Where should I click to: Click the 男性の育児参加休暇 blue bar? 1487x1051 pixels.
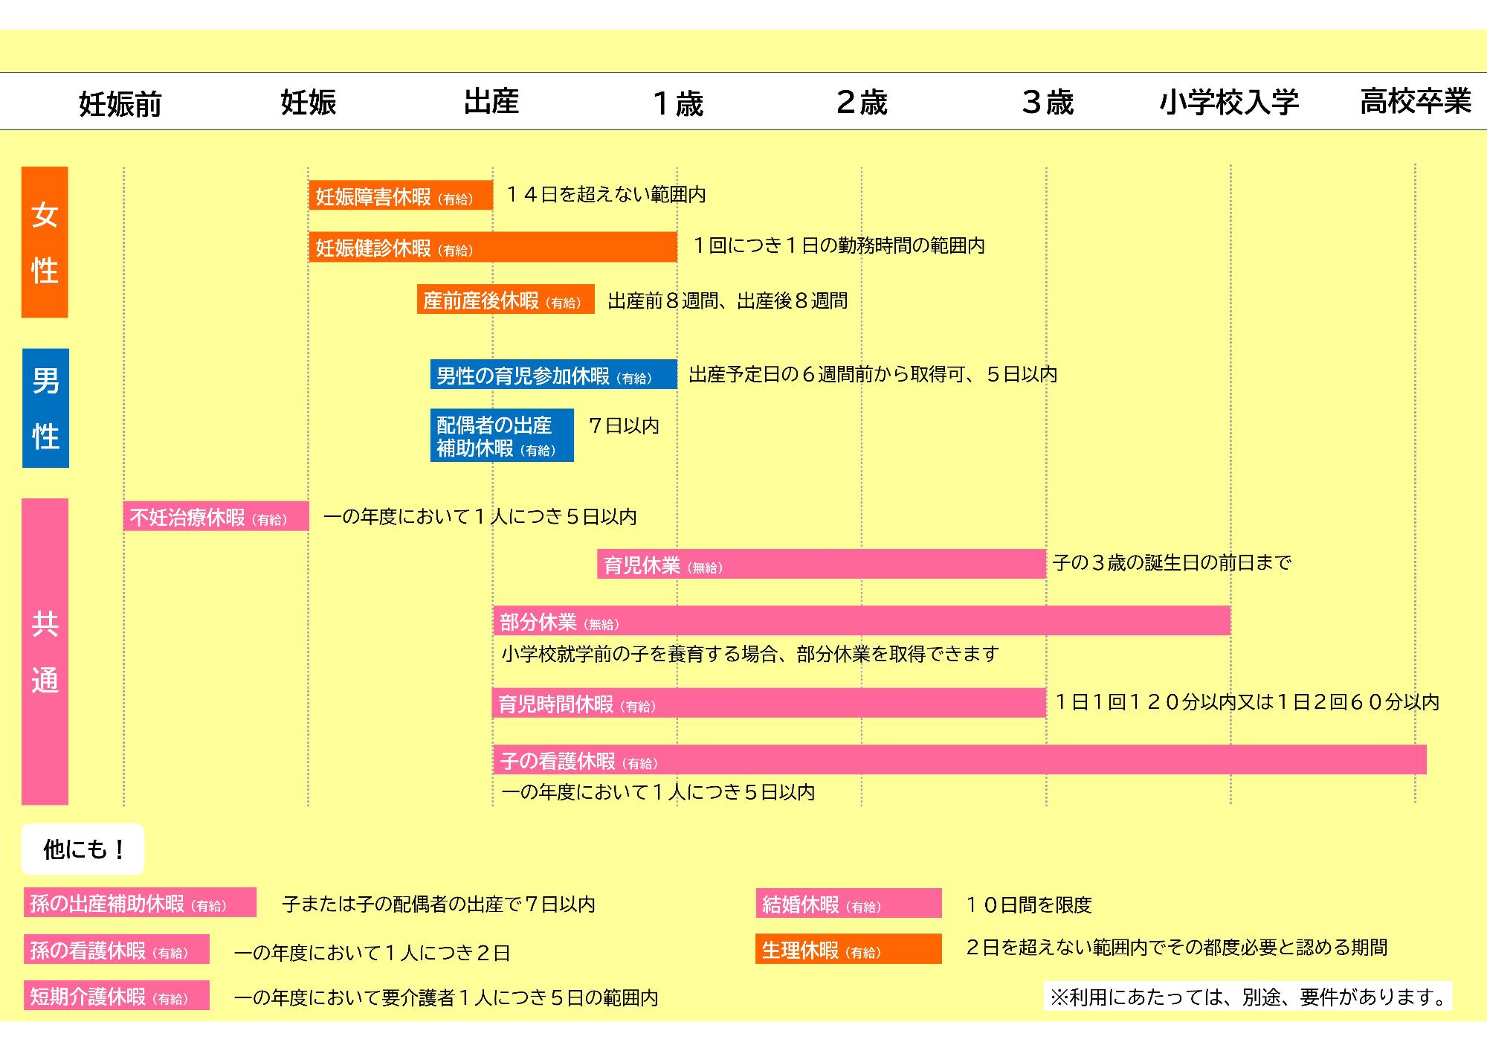point(554,376)
